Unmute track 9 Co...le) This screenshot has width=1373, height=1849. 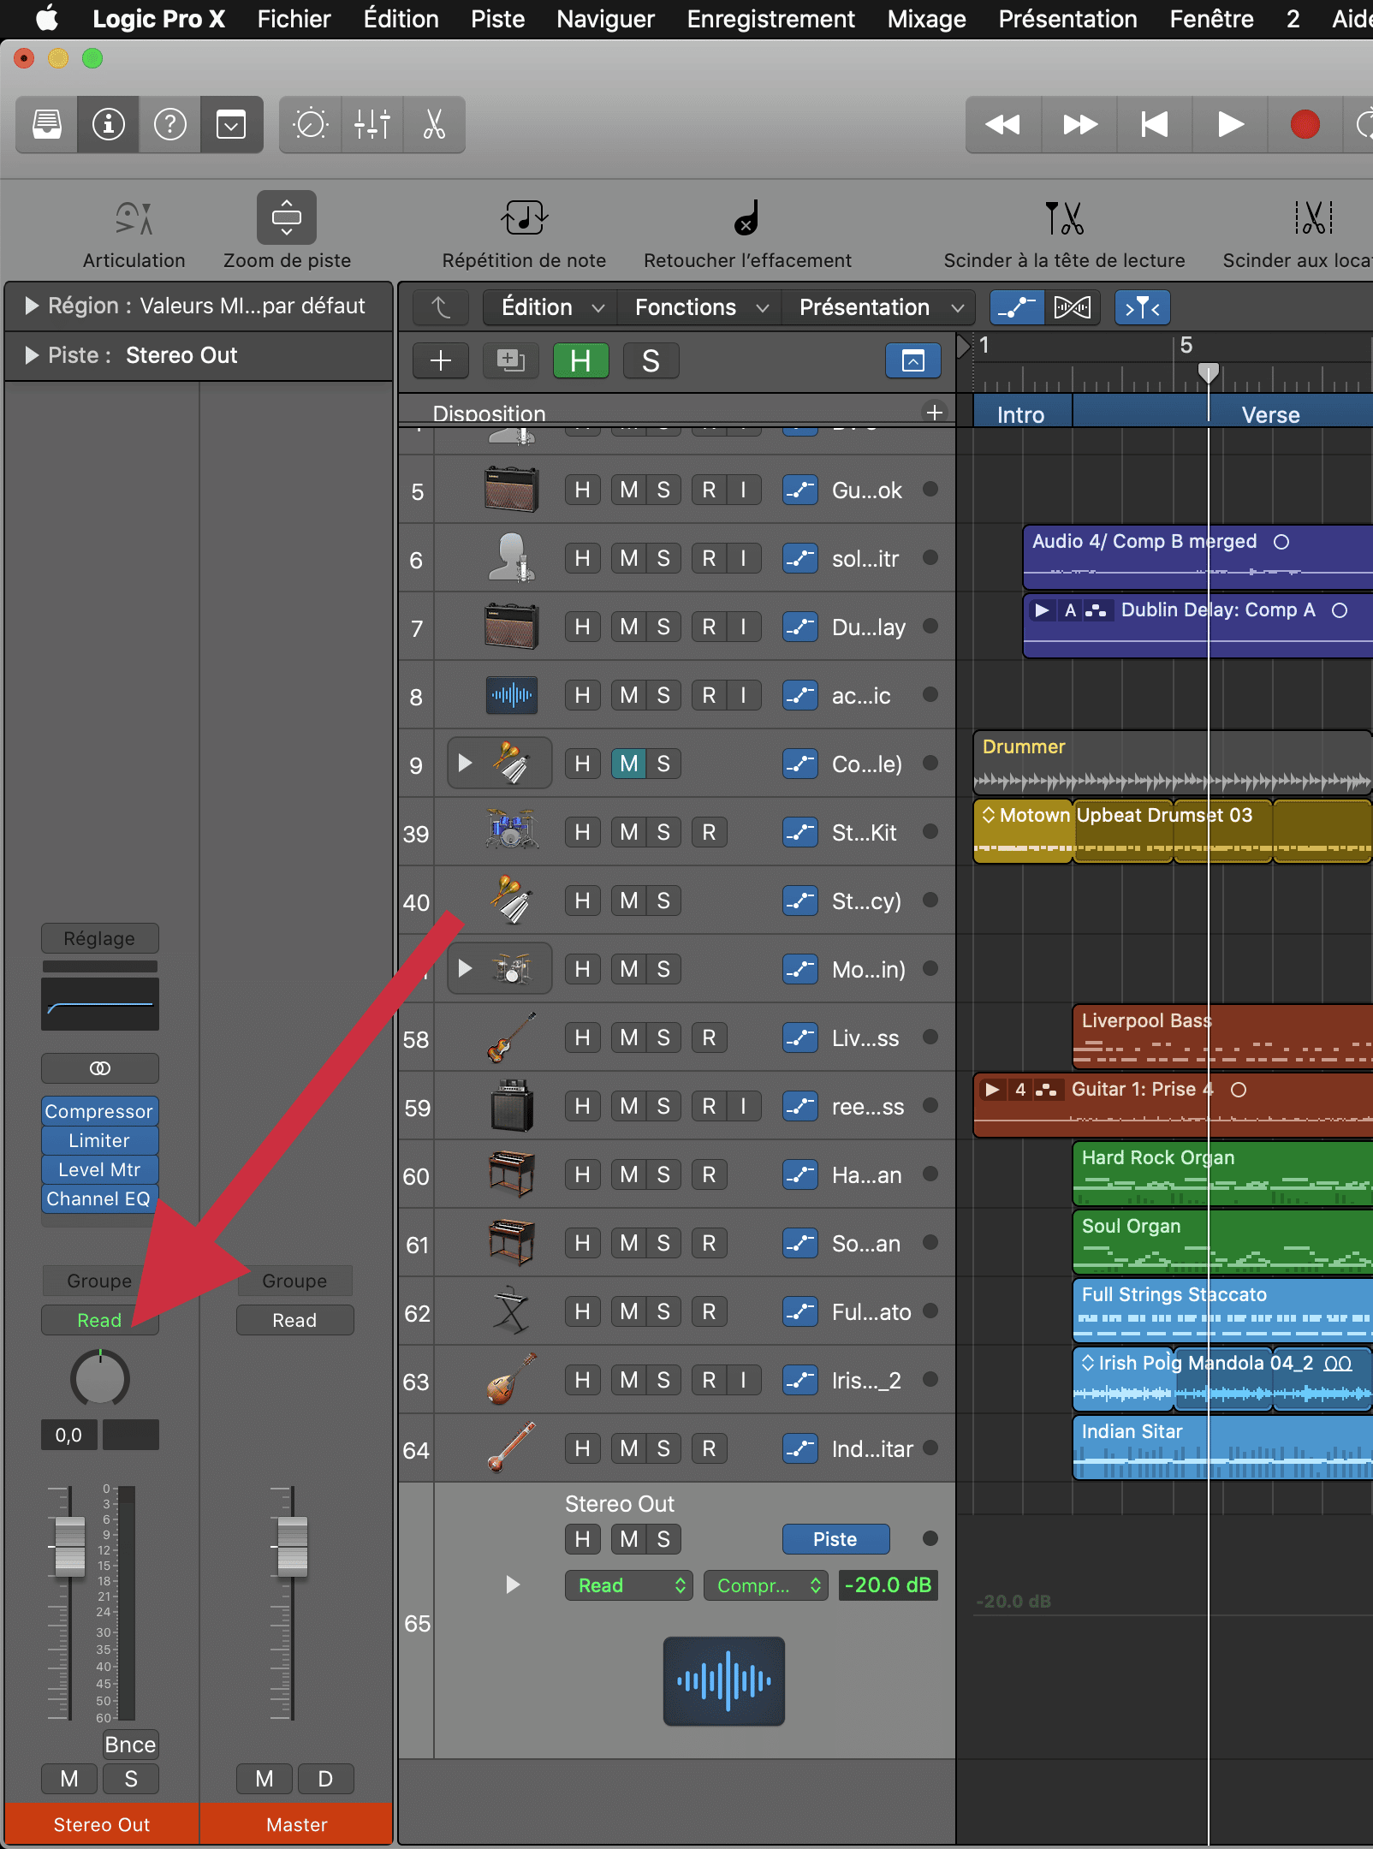[x=629, y=764]
